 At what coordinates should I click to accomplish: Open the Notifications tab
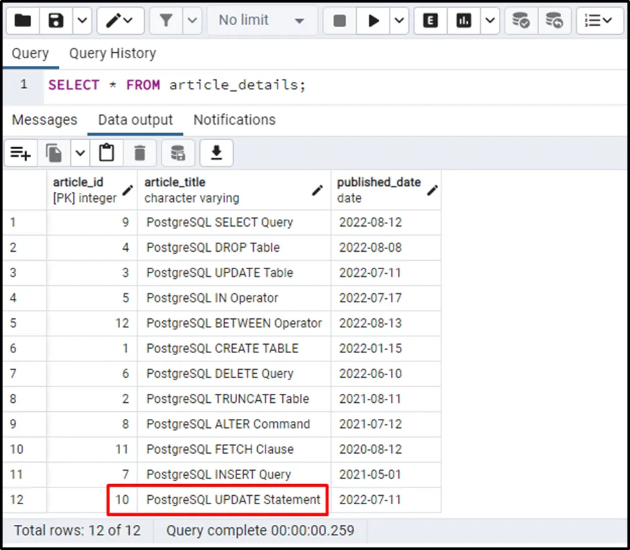[234, 120]
